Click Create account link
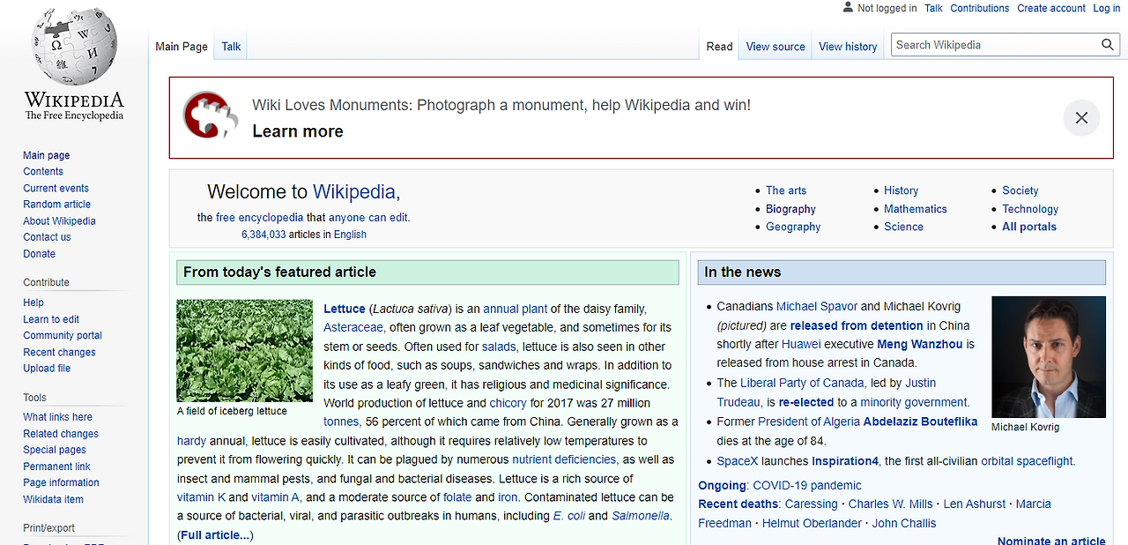This screenshot has height=545, width=1128. [x=1051, y=8]
